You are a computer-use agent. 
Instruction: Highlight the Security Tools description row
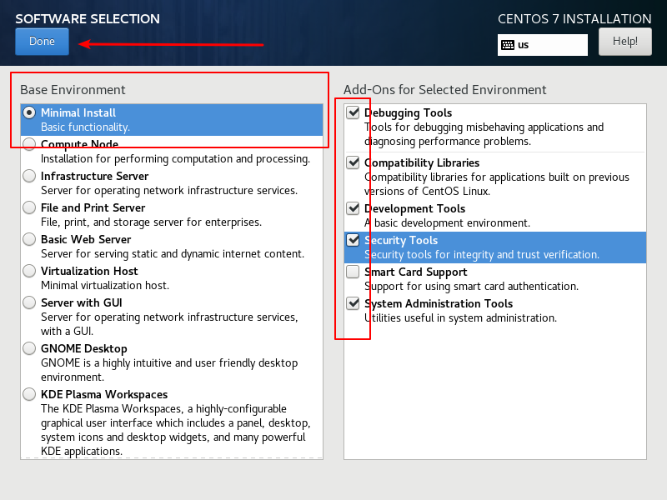click(495, 247)
